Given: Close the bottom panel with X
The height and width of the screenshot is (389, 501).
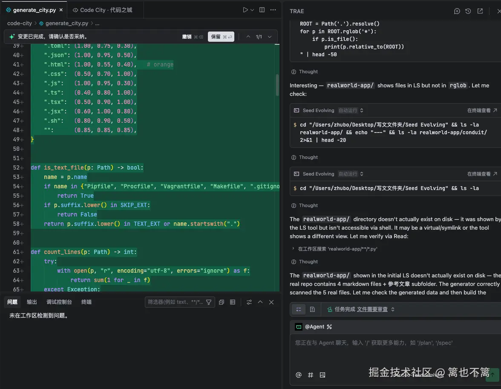Looking at the screenshot, I should (x=271, y=302).
